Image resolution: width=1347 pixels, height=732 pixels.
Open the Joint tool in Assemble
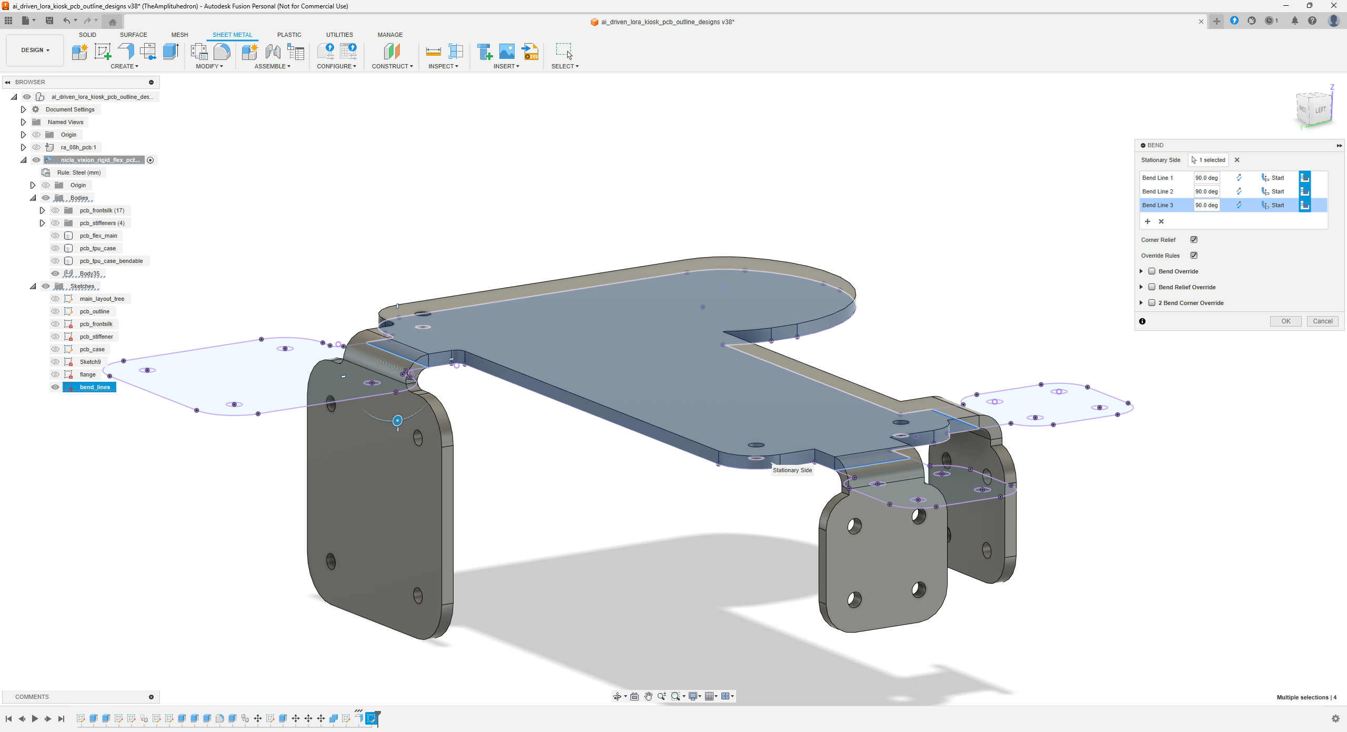(273, 52)
